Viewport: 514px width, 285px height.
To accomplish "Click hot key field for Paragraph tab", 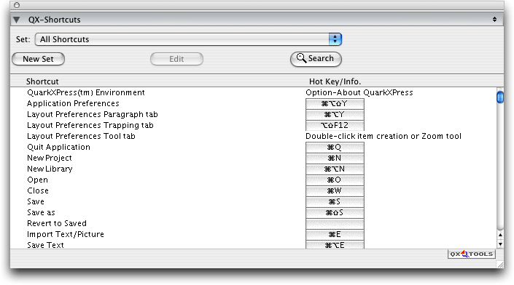I will pos(335,114).
